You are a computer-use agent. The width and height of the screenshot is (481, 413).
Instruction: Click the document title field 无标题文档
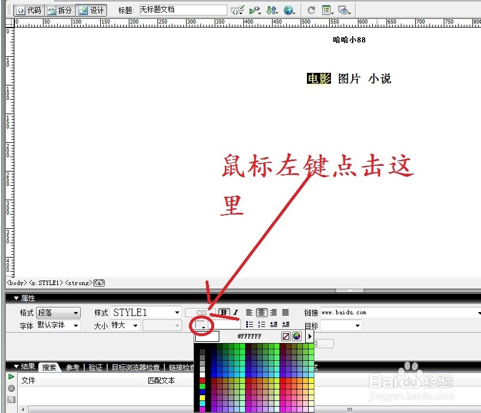(183, 10)
